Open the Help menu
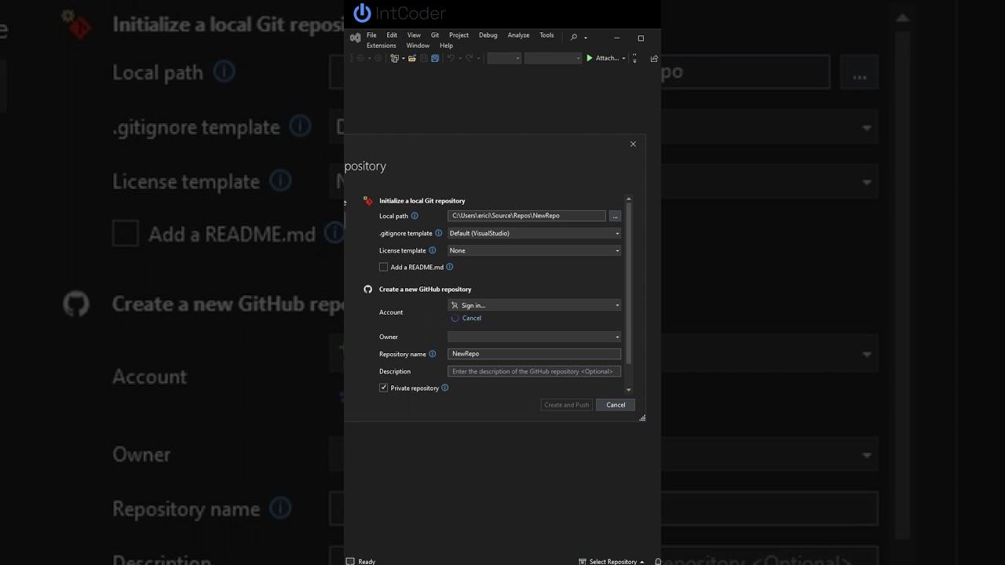1005x565 pixels. 447,46
